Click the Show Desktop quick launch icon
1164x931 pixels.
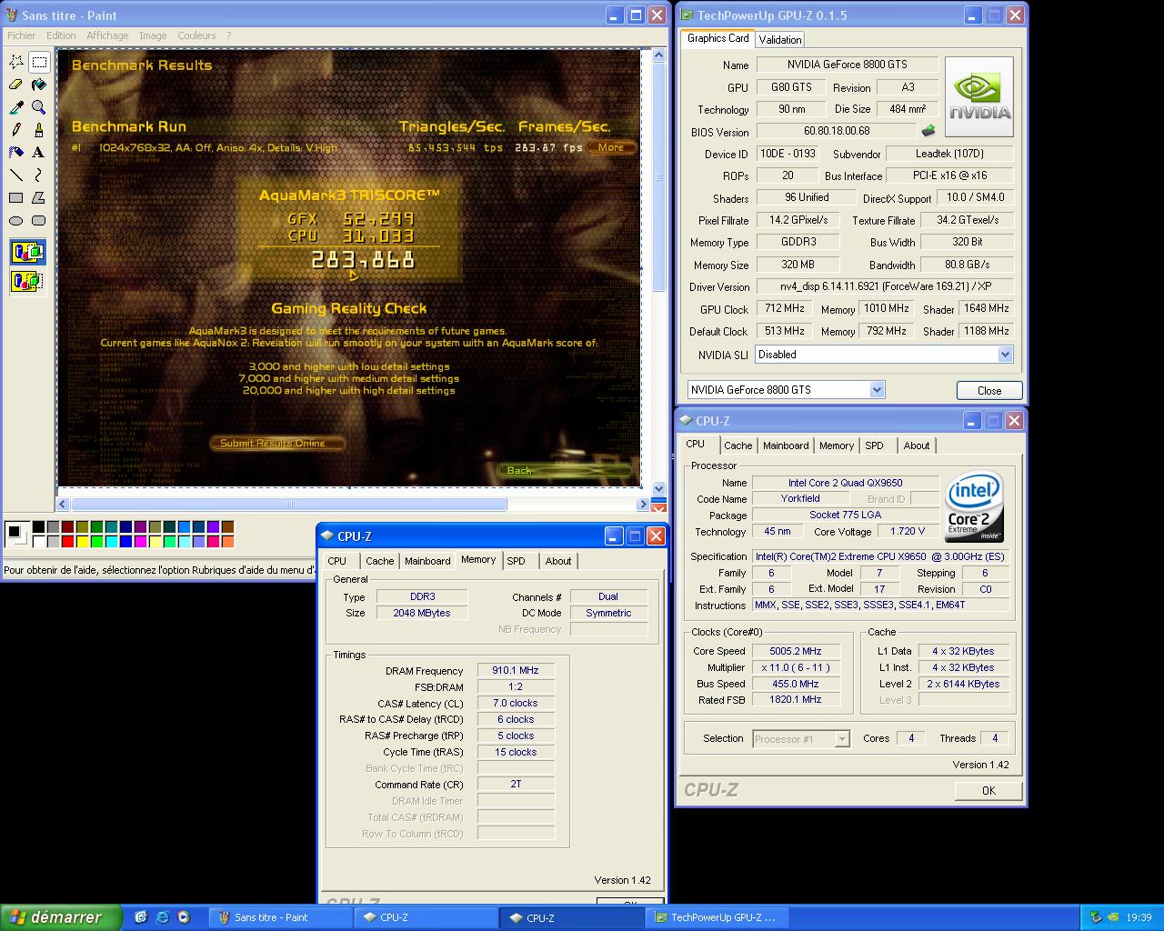(141, 917)
